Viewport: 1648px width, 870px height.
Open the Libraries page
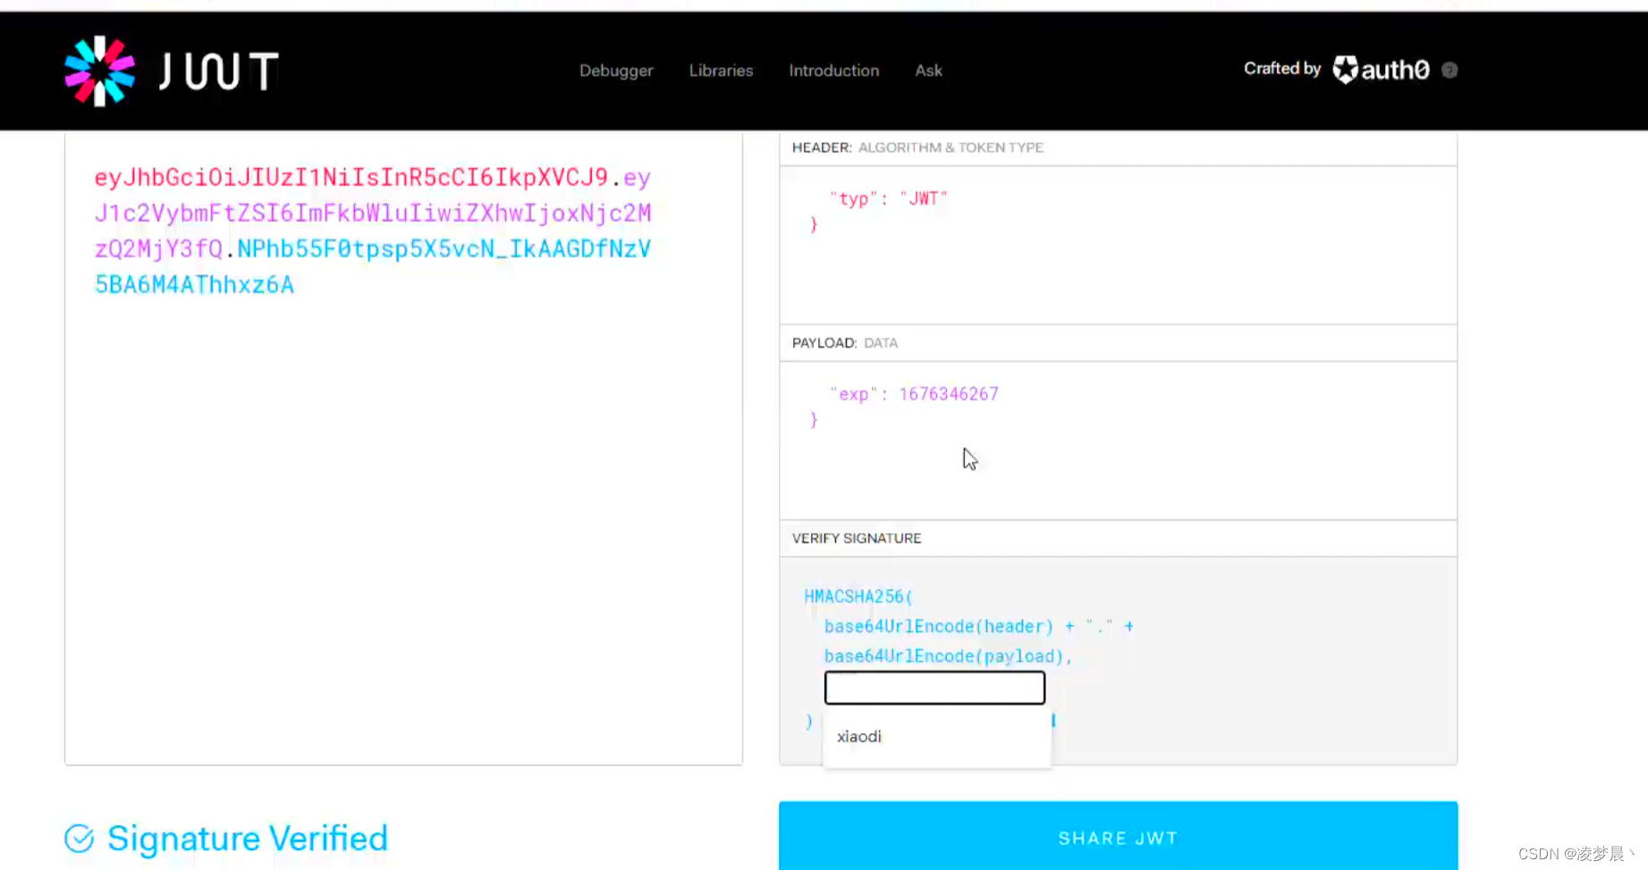721,71
